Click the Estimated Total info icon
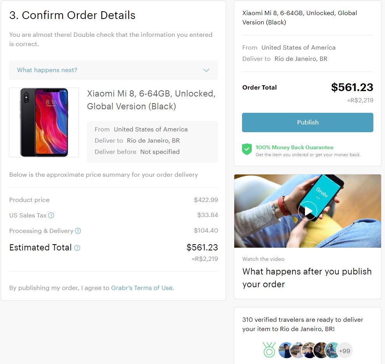385x364 pixels. pyautogui.click(x=77, y=248)
